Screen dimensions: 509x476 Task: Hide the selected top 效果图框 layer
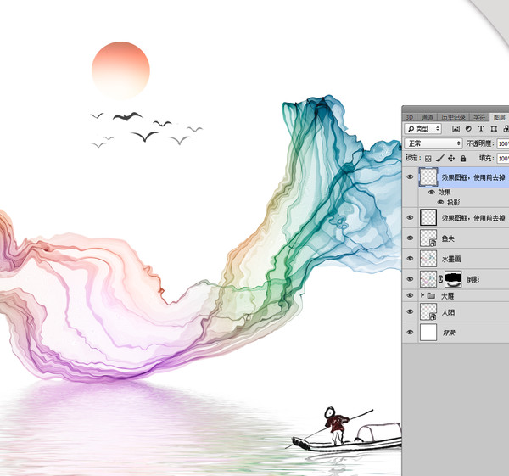pyautogui.click(x=411, y=177)
